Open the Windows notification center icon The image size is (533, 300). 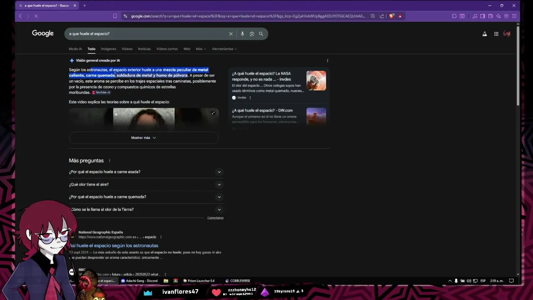(x=511, y=281)
